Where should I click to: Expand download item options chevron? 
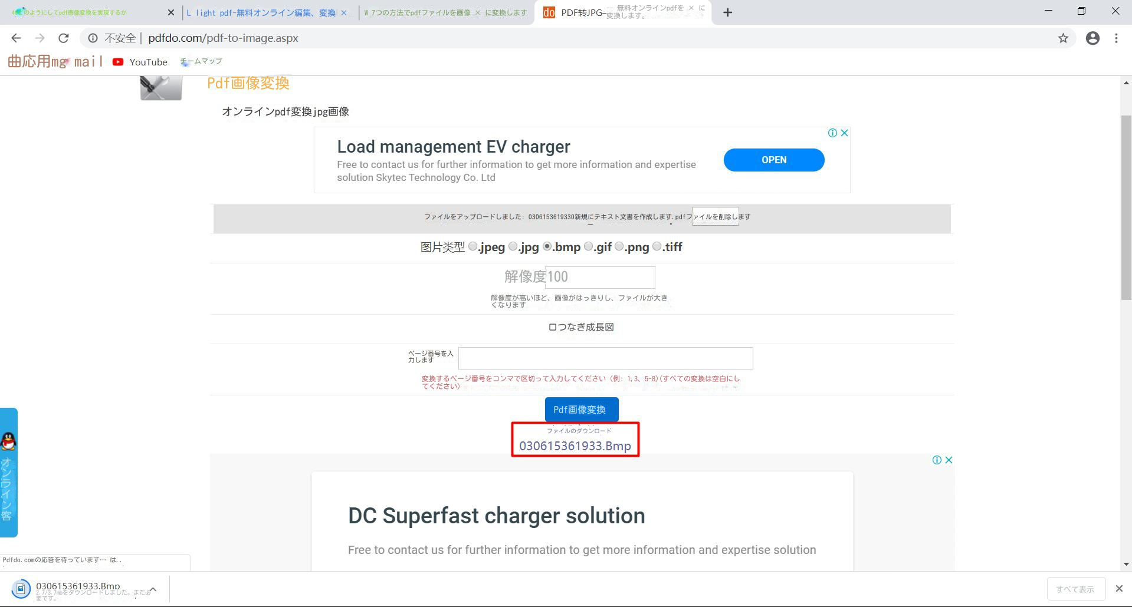(x=153, y=589)
